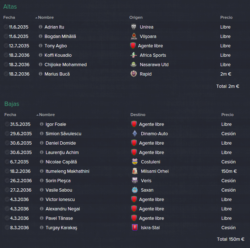Click the info icon next to Turgay Karakaş
Screen dimensions: 250x248
(x=42, y=227)
